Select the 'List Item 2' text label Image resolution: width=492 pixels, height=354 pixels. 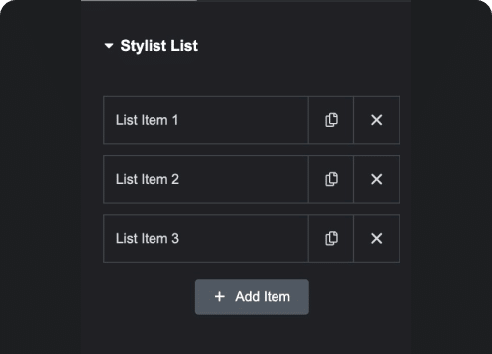148,179
